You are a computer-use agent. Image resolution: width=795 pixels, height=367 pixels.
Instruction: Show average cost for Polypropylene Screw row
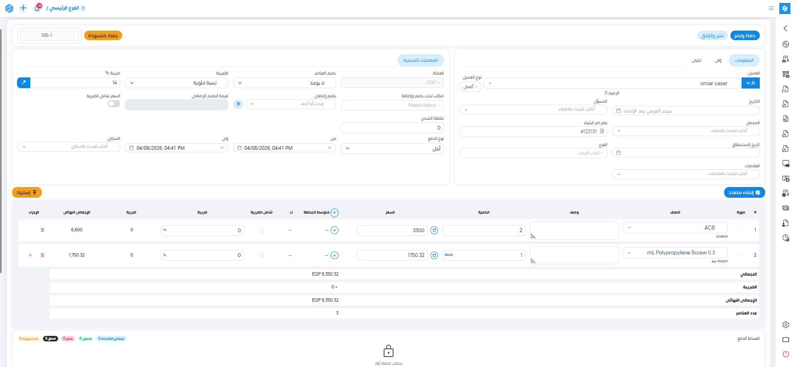pyautogui.click(x=335, y=255)
